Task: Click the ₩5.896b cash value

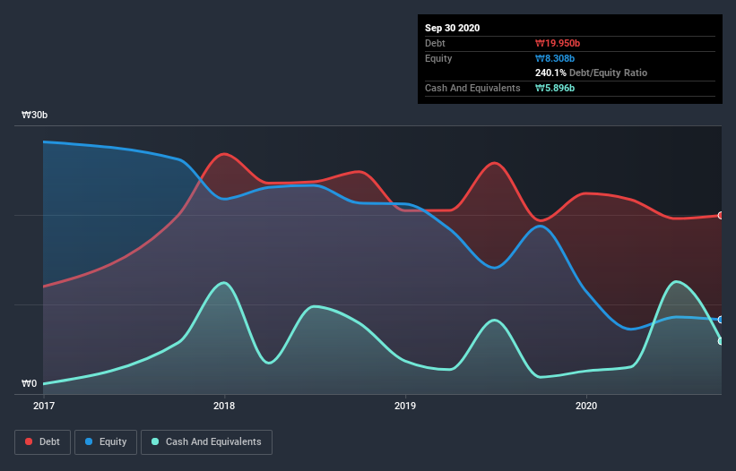Action: click(x=555, y=88)
